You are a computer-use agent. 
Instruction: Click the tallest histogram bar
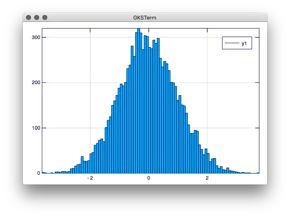point(138,102)
